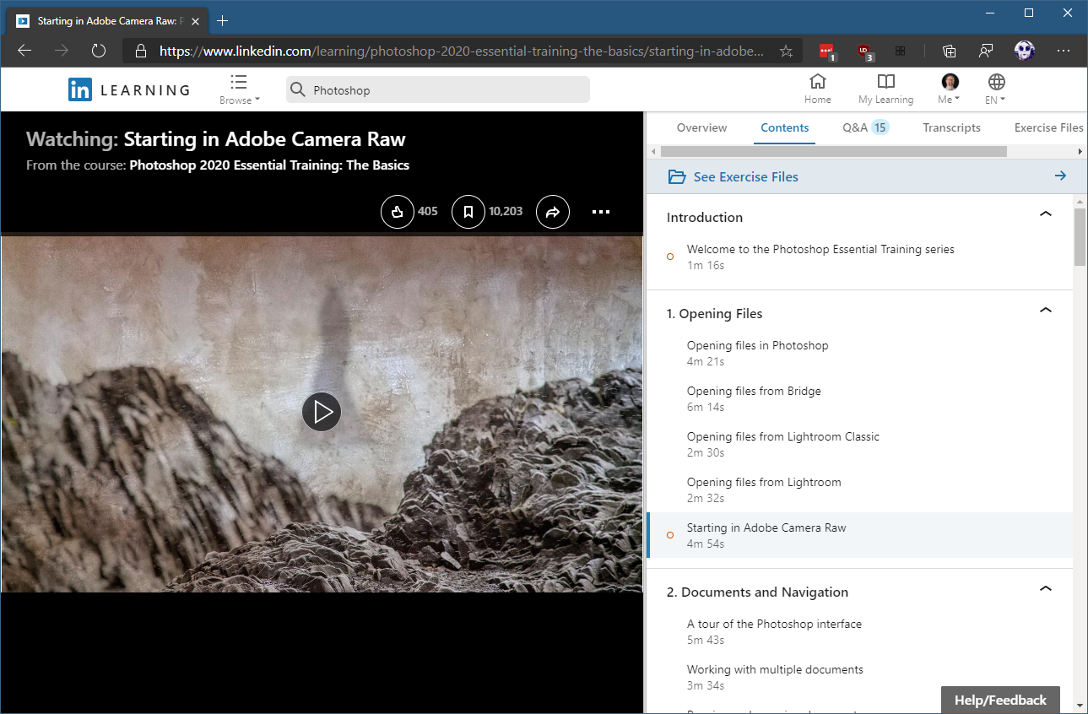Viewport: 1088px width, 714px height.
Task: Open My Learning using its book icon
Action: click(x=885, y=82)
